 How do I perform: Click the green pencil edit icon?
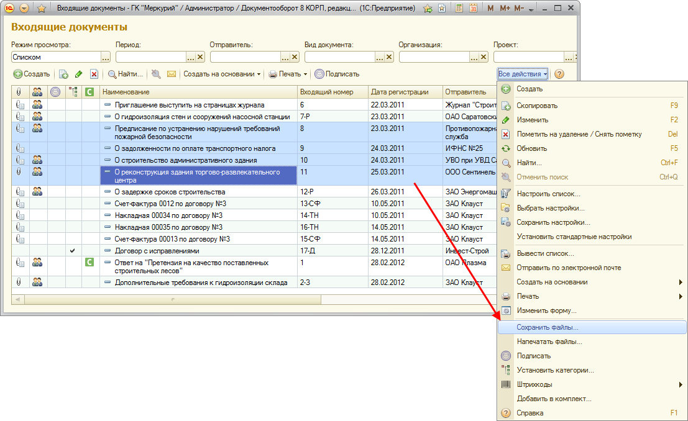(x=79, y=74)
